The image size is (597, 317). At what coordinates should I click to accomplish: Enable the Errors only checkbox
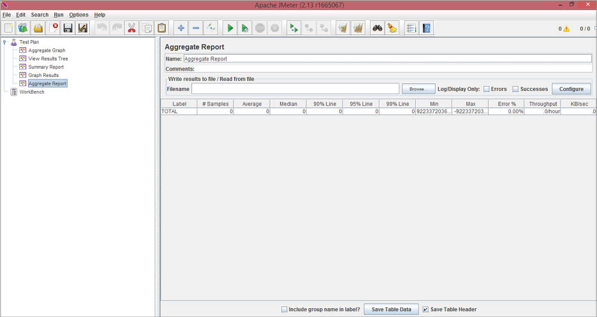click(487, 89)
